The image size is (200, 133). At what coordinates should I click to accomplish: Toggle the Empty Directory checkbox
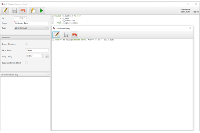(x=26, y=44)
